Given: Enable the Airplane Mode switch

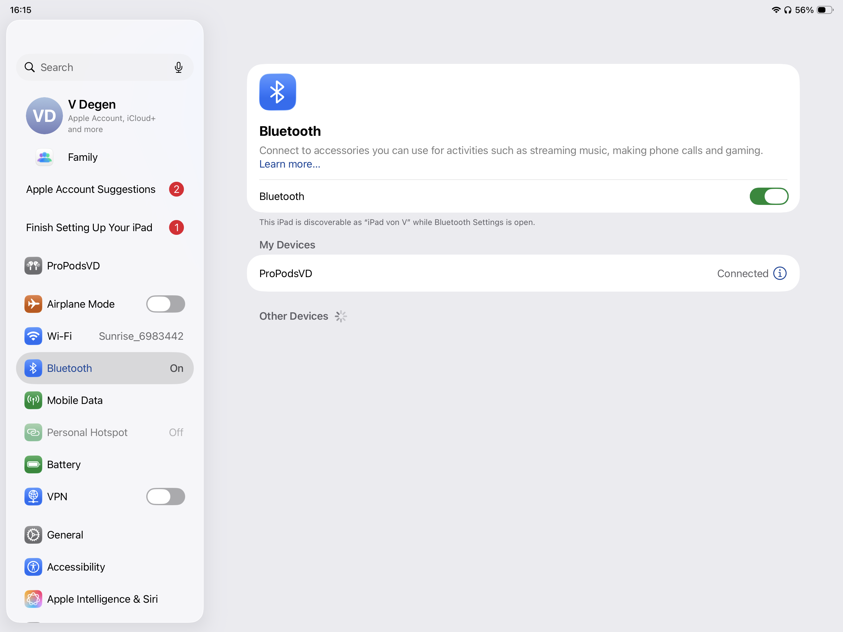Looking at the screenshot, I should click(x=165, y=304).
